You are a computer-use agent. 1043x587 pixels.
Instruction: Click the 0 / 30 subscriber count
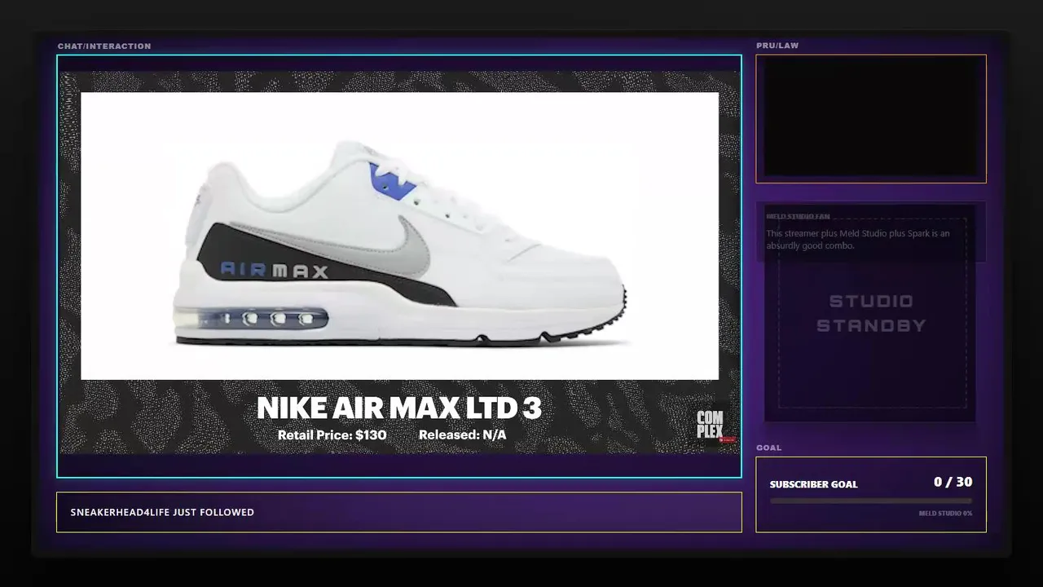(x=953, y=482)
